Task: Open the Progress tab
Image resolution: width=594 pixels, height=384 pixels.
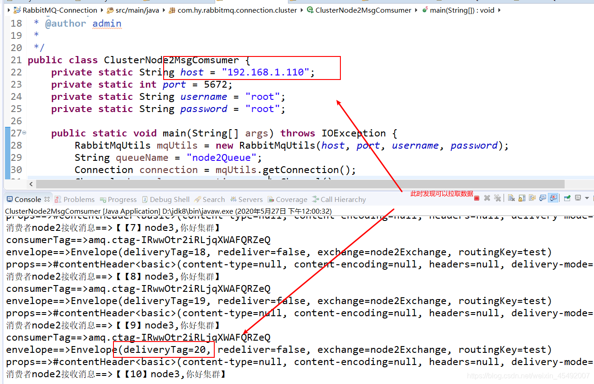Action: click(118, 199)
